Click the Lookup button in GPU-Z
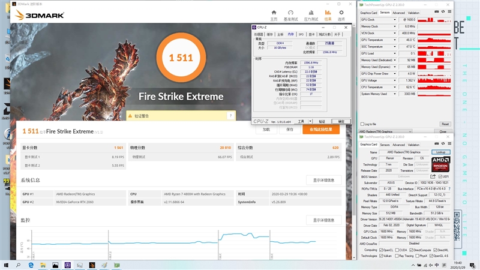Viewport: 480px width, 270px height. (x=439, y=152)
